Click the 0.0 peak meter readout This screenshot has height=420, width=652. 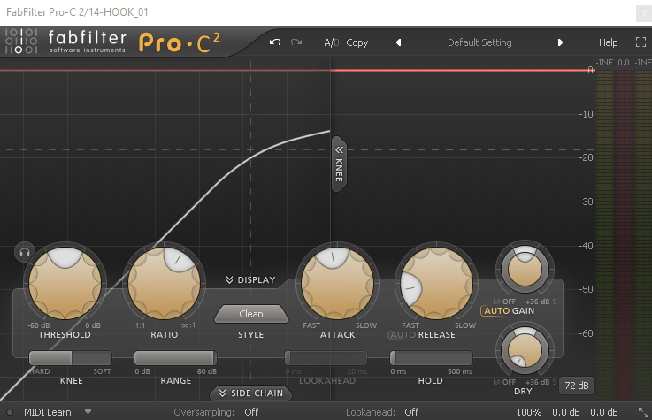(x=624, y=63)
